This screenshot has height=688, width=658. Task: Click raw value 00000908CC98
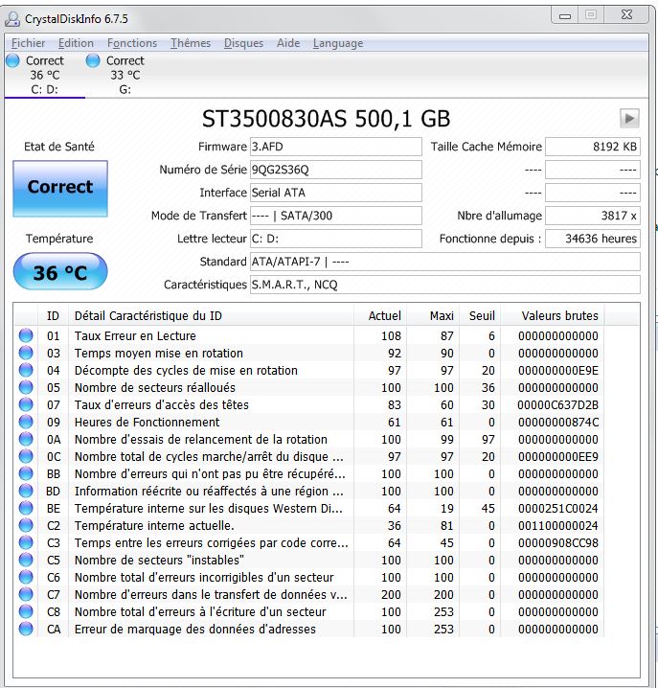click(x=558, y=542)
